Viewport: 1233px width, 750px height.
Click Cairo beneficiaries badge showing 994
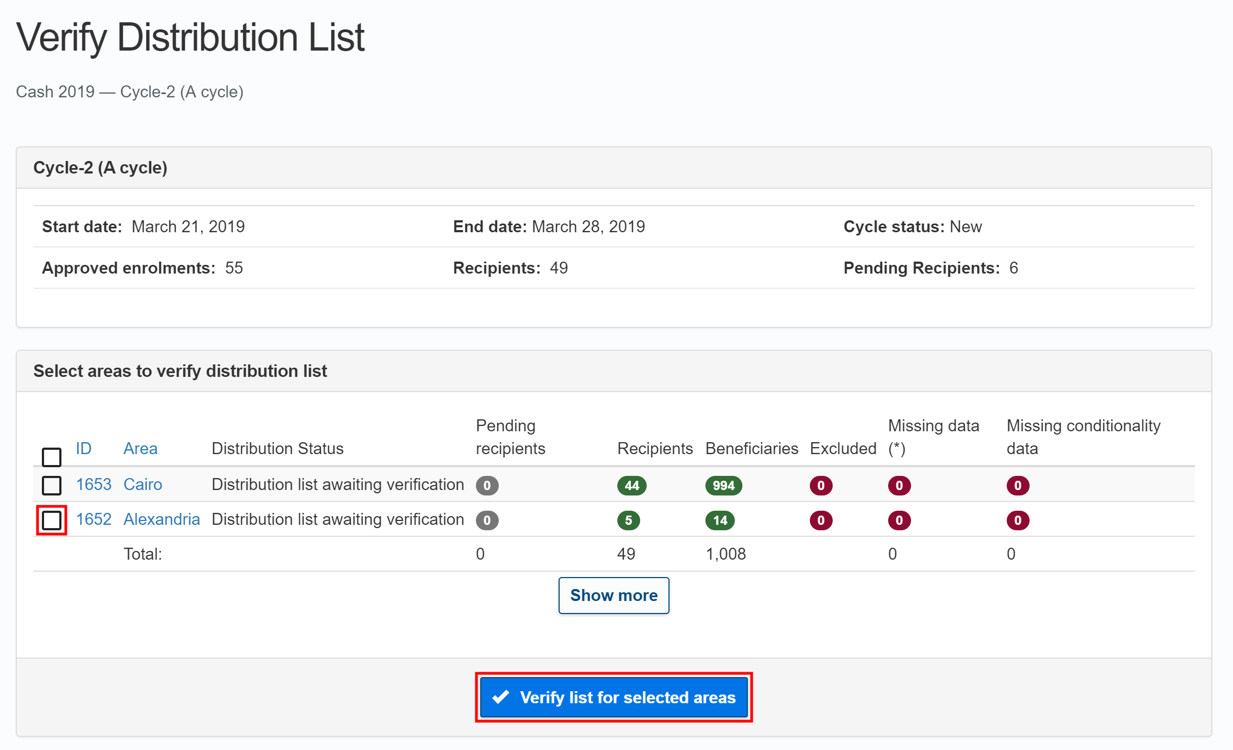723,486
